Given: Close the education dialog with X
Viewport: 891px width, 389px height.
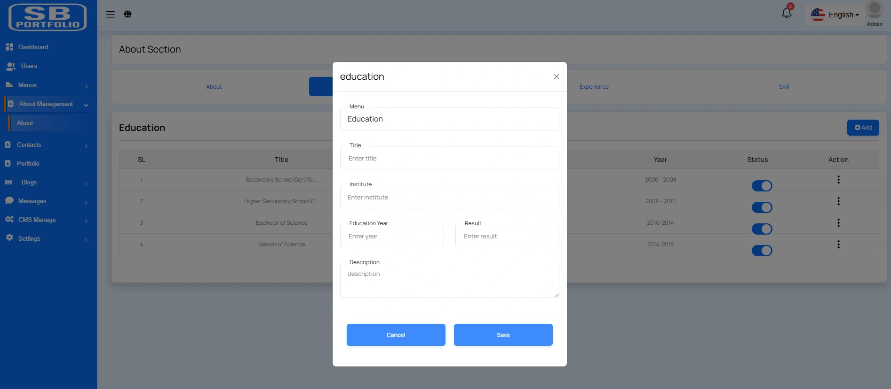Looking at the screenshot, I should pyautogui.click(x=556, y=76).
